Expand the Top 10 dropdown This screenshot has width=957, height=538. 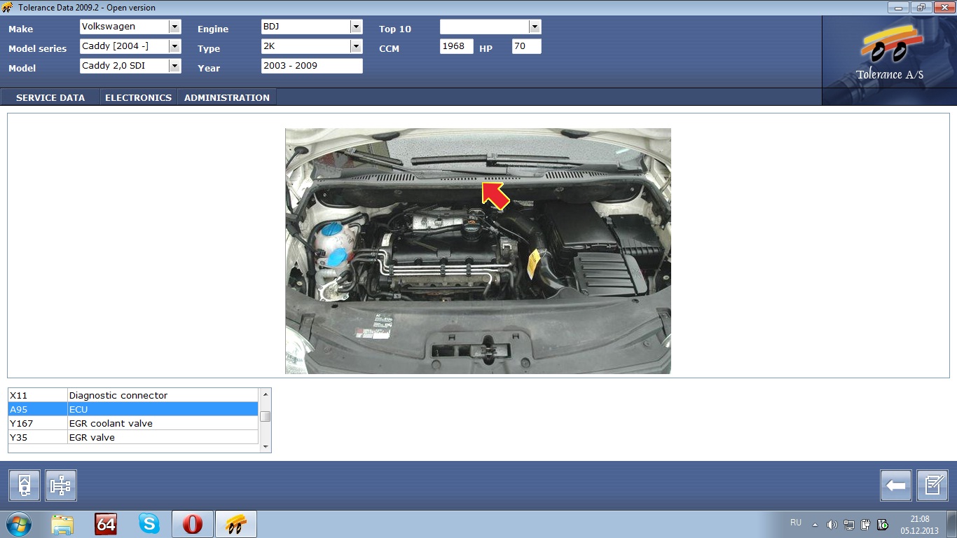[x=535, y=27]
